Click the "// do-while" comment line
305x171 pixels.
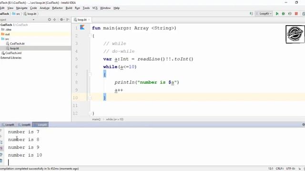click(x=119, y=51)
